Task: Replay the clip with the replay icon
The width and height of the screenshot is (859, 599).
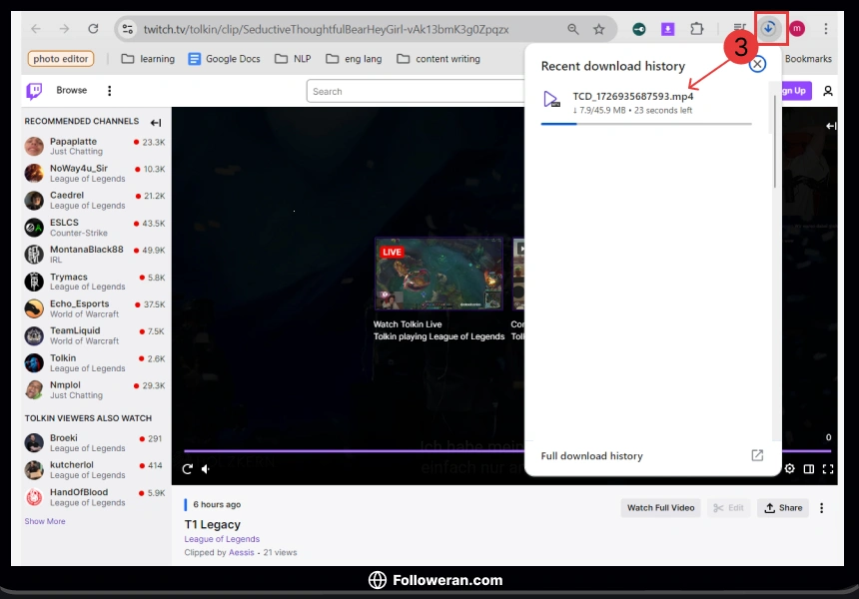Action: [x=187, y=468]
